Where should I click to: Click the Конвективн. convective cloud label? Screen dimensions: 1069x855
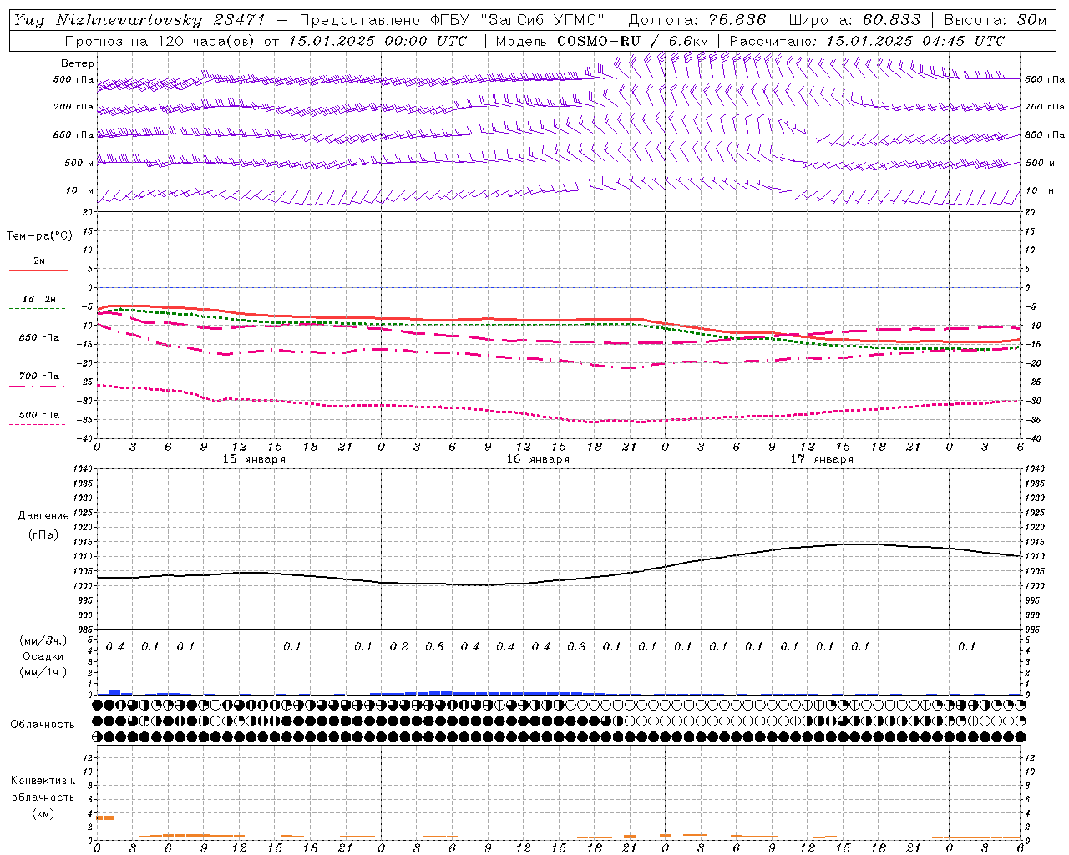pos(43,781)
